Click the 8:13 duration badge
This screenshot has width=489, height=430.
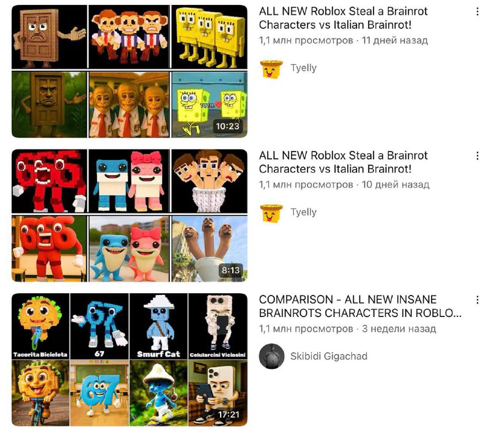(230, 270)
